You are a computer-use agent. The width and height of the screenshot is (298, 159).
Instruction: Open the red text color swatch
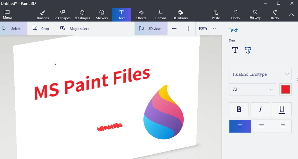click(285, 89)
